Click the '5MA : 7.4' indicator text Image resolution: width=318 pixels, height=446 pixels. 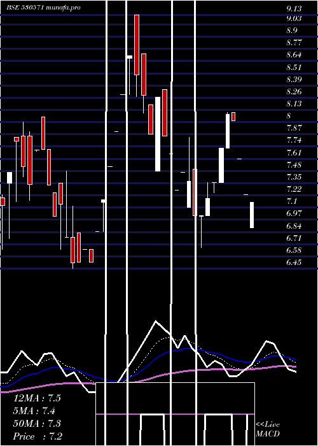tap(34, 411)
